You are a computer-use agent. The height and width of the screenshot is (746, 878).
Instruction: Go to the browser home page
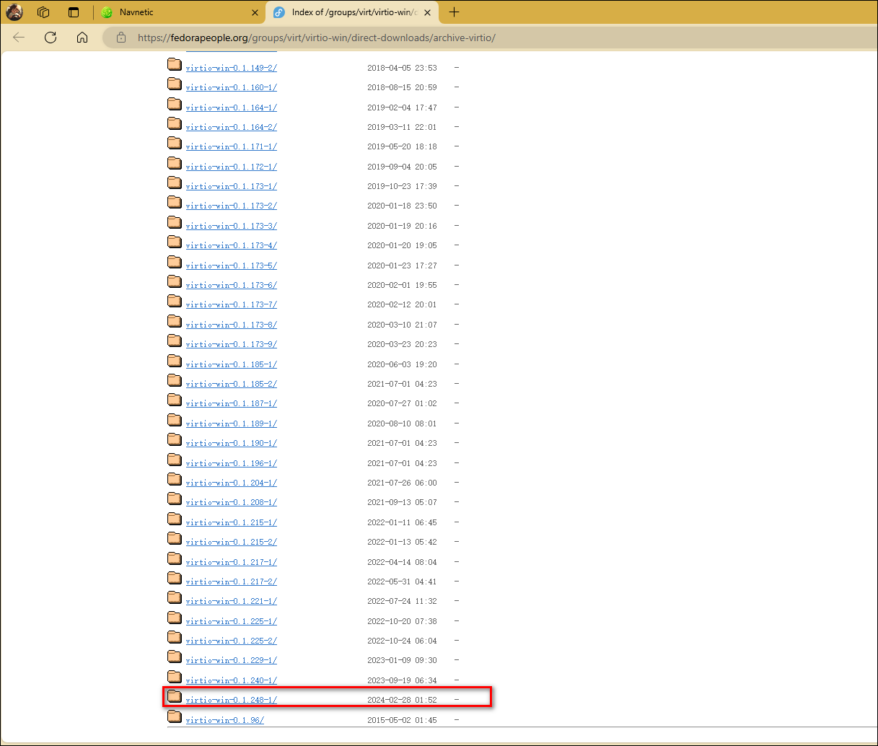pyautogui.click(x=82, y=38)
